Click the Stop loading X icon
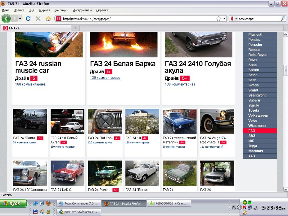Screen dimensions: 288x216 [38, 19]
